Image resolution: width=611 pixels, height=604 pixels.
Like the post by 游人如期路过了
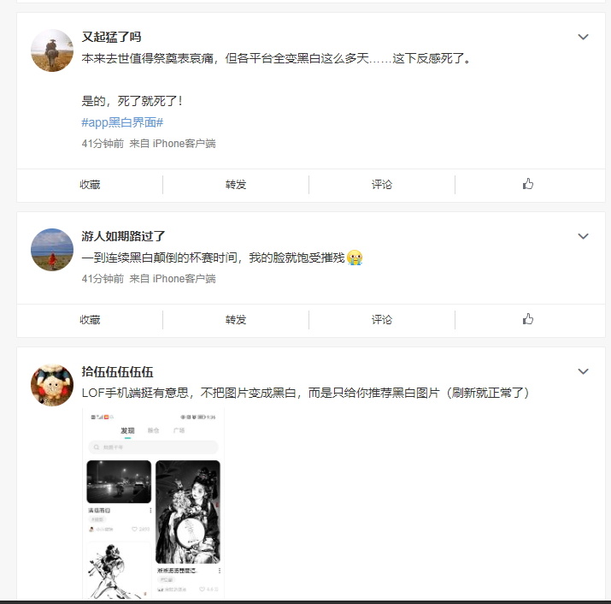528,319
